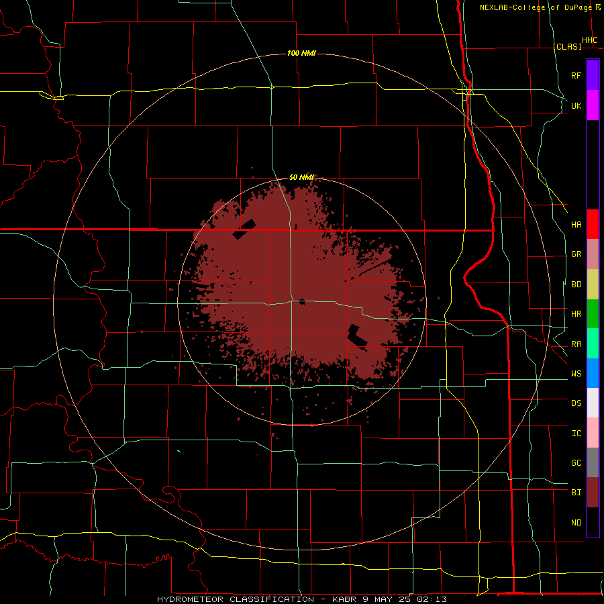
Task: Click the RF legend label
Action: tap(576, 75)
